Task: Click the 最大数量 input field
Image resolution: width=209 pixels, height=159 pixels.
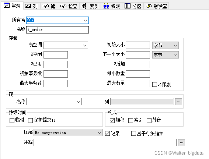Action: tap(138, 84)
